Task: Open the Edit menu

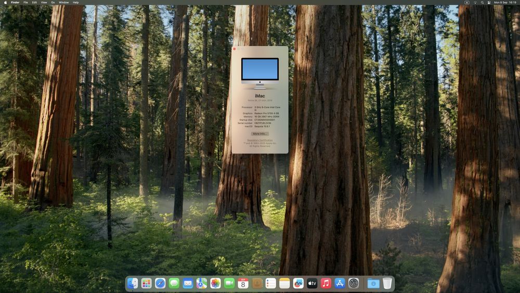Action: pos(34,2)
